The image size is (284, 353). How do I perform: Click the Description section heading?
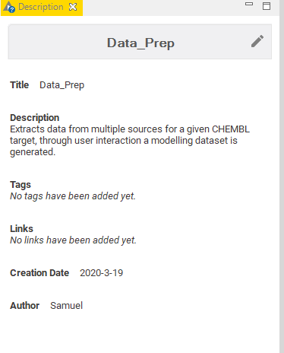pos(35,118)
